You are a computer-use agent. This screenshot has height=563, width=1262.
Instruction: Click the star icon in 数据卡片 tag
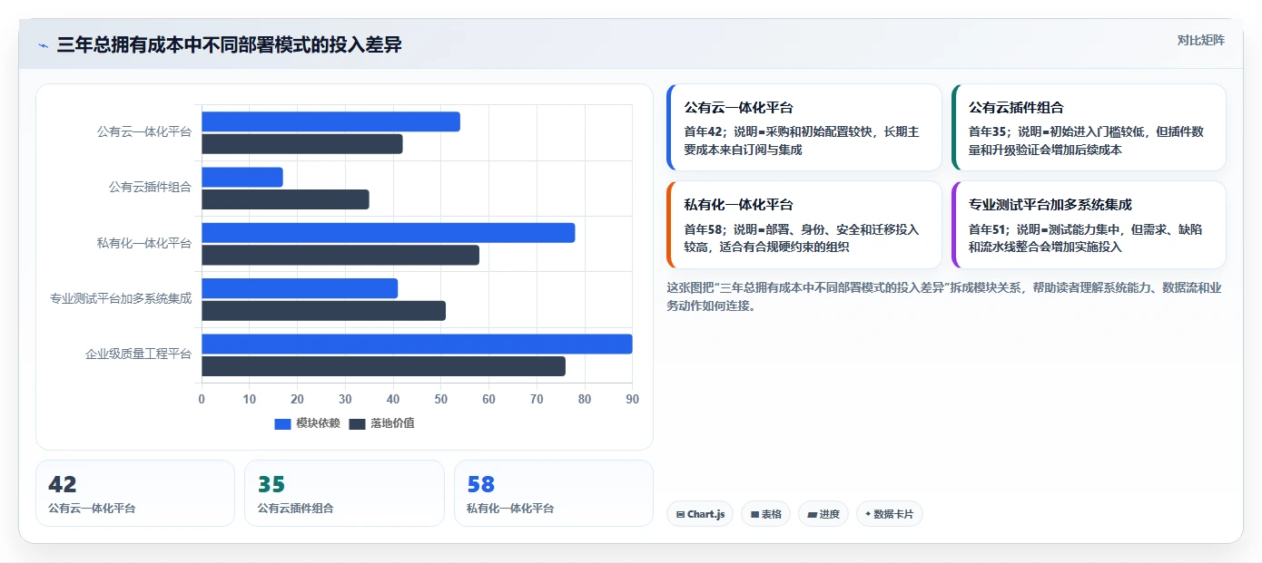point(868,514)
